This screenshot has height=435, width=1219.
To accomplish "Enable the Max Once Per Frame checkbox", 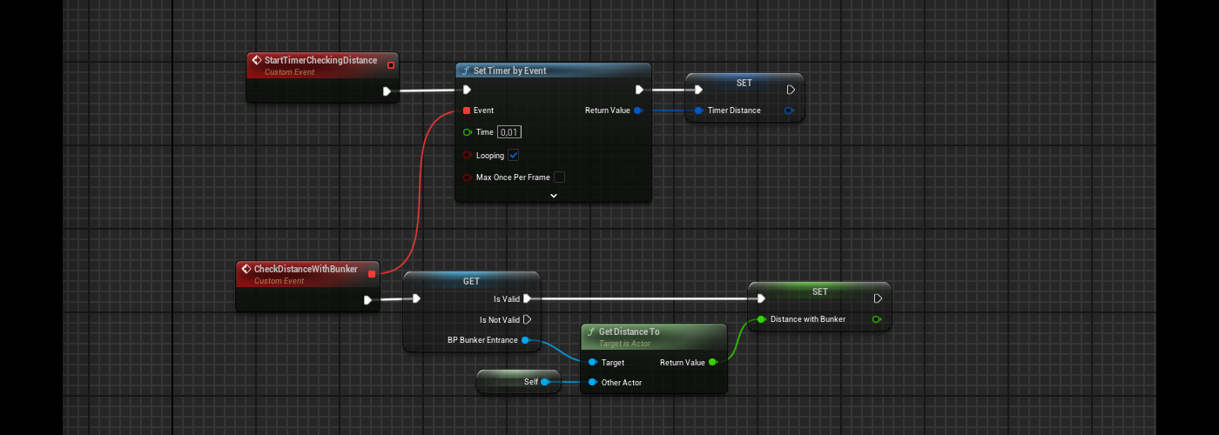I will tap(559, 177).
